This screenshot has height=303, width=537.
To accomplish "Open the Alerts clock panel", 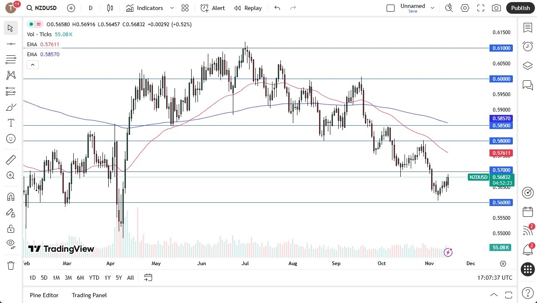I will coord(527,46).
